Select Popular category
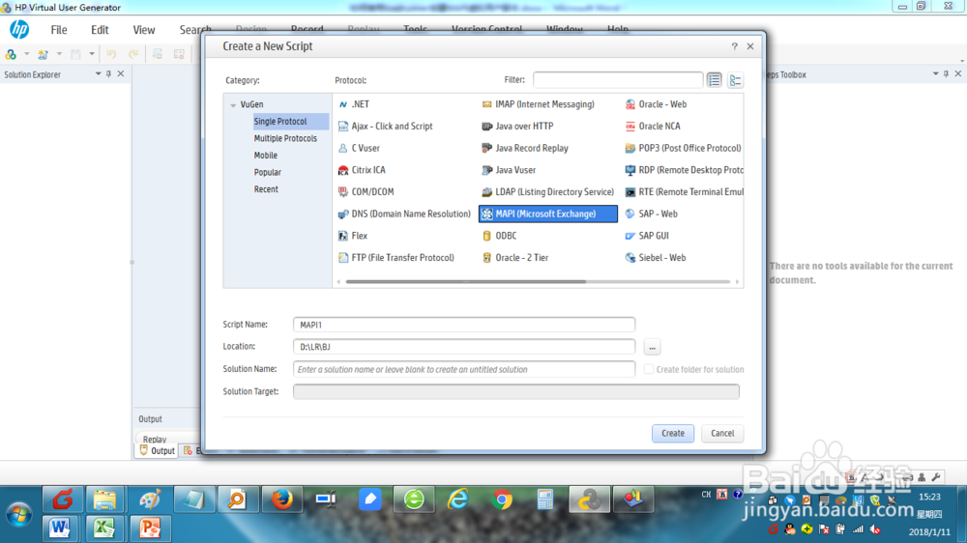This screenshot has width=967, height=543. click(x=268, y=173)
